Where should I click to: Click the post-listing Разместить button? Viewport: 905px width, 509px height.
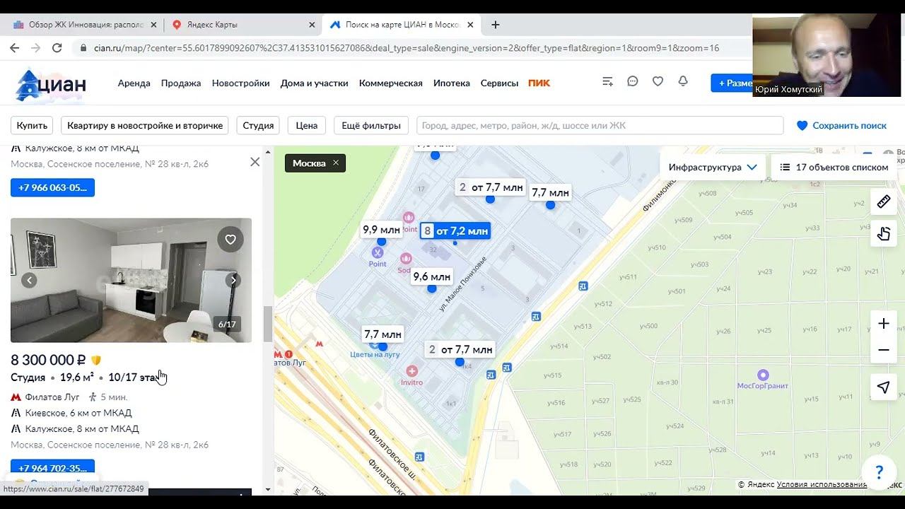coord(732,83)
